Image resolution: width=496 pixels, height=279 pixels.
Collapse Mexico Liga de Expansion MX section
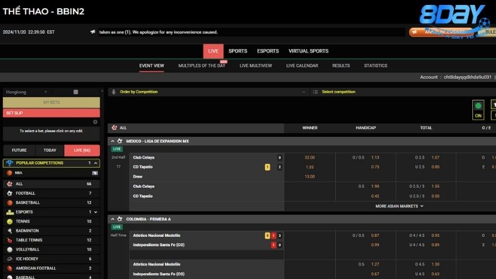pos(113,141)
